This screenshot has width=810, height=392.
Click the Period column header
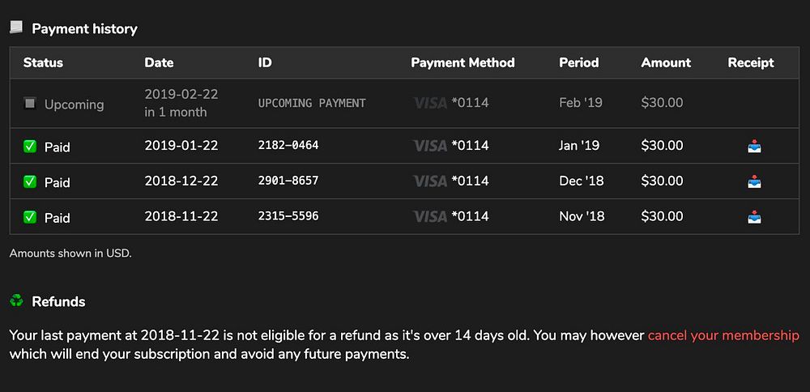[578, 62]
